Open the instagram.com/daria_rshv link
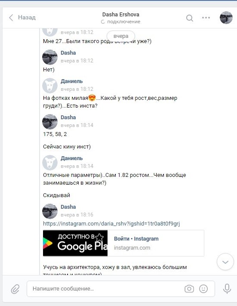Viewport: 237px width, 306px height. pyautogui.click(x=111, y=223)
